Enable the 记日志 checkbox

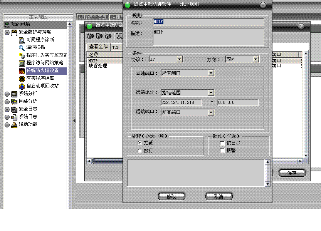[x=222, y=143]
